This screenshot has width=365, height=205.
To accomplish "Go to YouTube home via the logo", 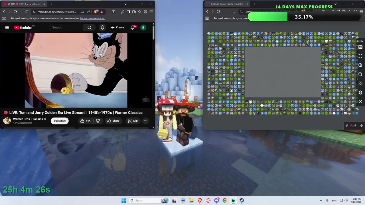I will [x=23, y=27].
